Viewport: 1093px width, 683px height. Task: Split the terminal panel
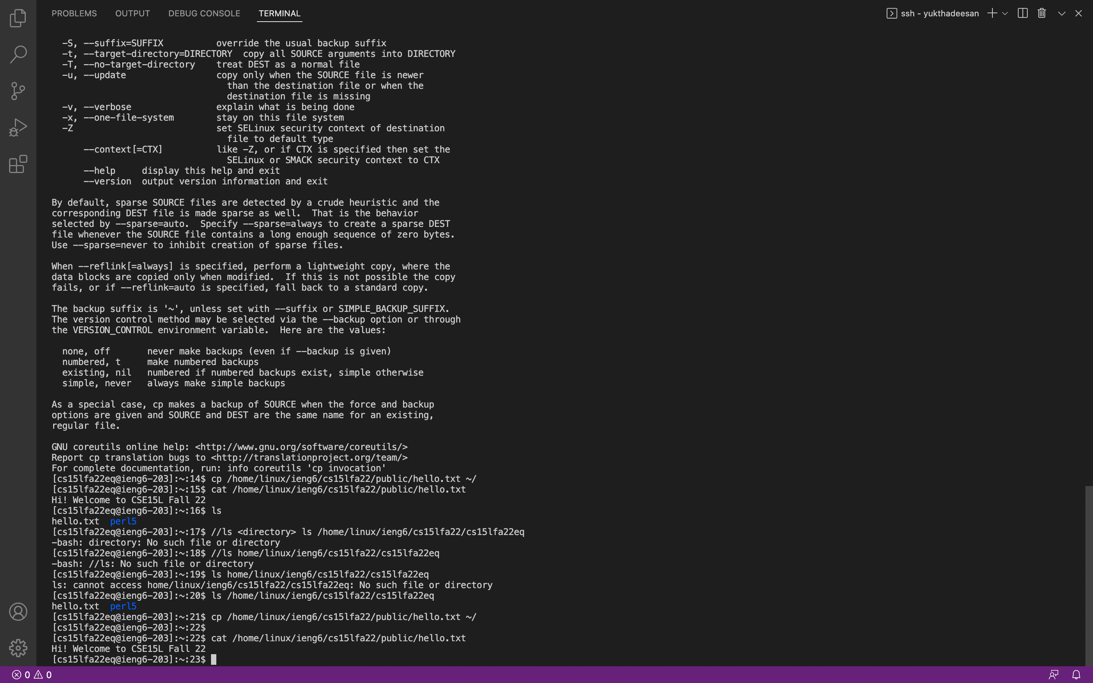(1022, 13)
